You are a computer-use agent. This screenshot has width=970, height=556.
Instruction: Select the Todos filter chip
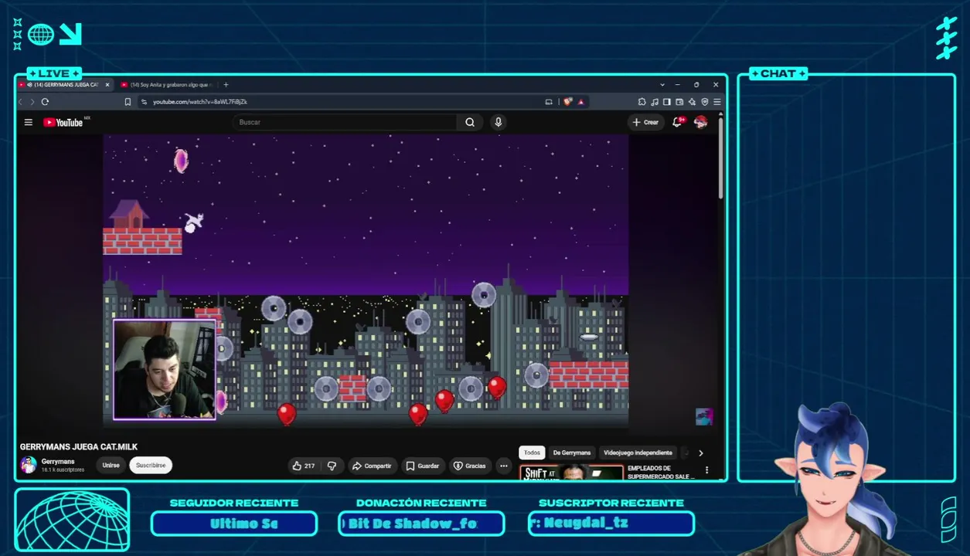(532, 453)
